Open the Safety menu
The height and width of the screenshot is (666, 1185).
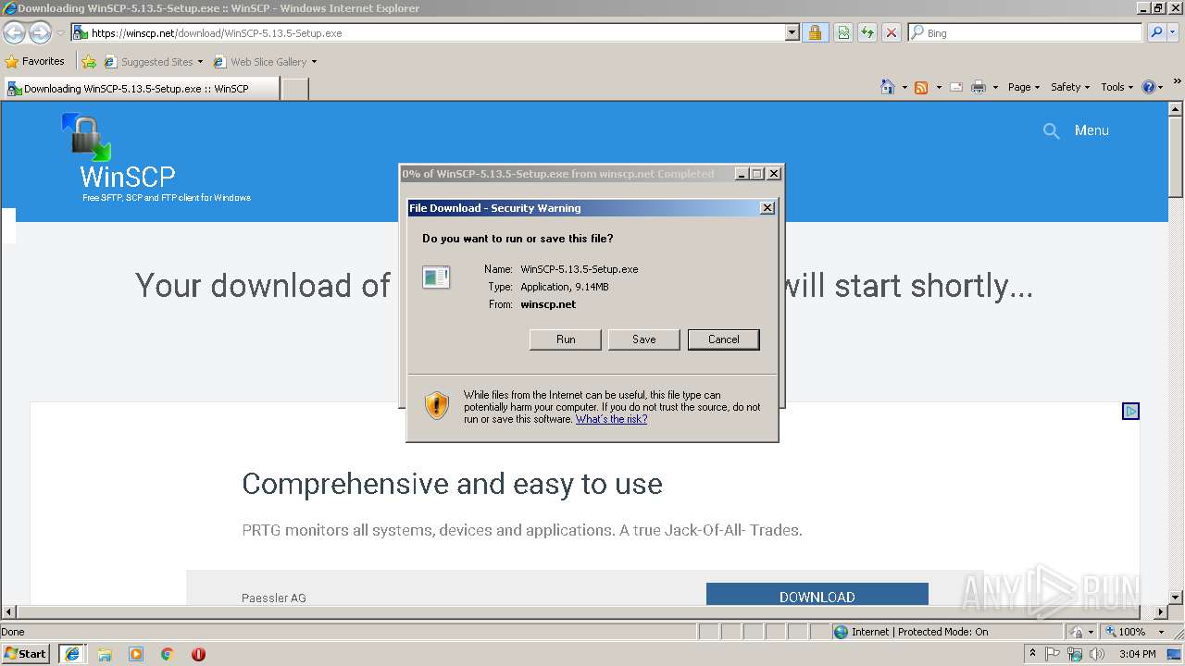1070,87
